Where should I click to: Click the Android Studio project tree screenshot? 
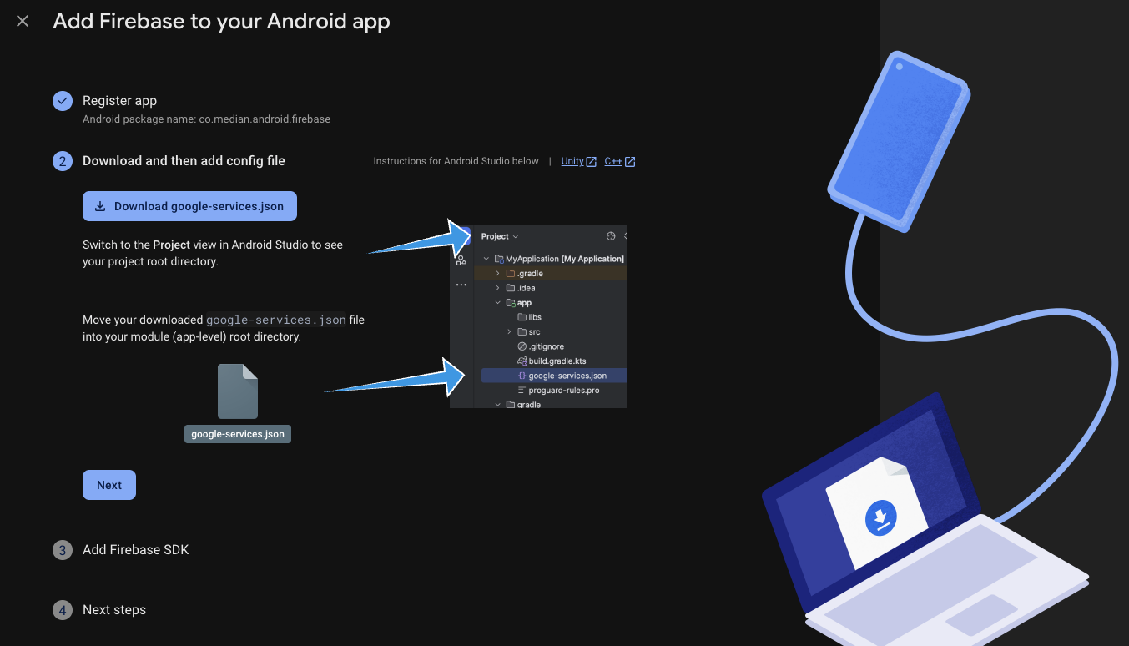point(538,316)
